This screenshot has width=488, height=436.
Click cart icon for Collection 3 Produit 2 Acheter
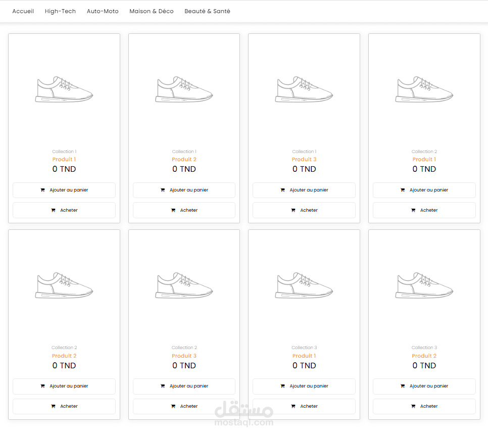pyautogui.click(x=413, y=406)
